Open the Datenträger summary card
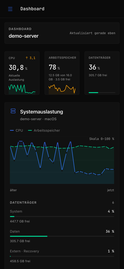Viewport: 124px width, 269px height. (102, 73)
